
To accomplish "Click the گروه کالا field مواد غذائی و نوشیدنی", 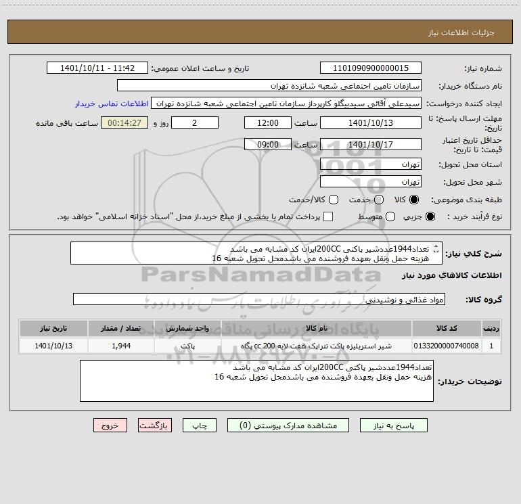I will click(x=259, y=299).
